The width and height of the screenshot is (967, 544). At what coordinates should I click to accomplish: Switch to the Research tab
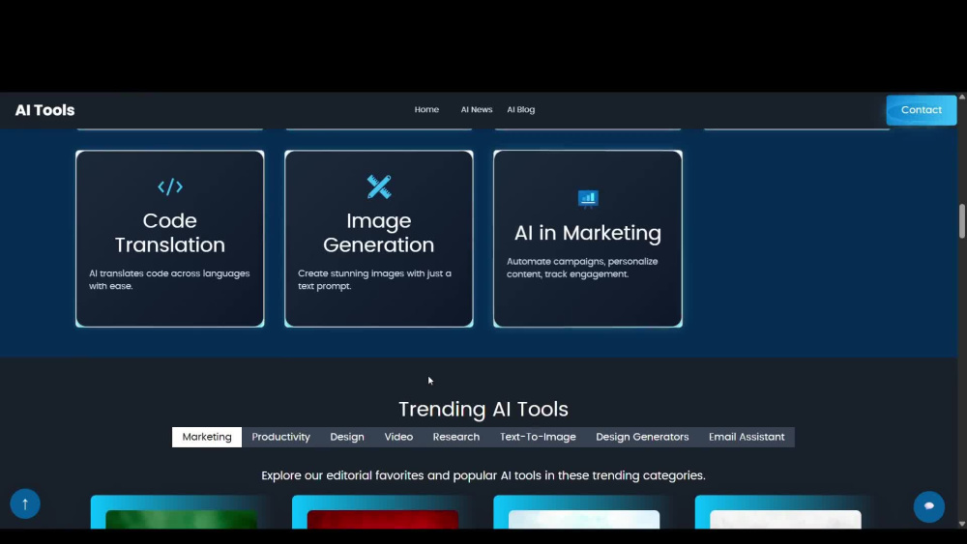tap(455, 437)
